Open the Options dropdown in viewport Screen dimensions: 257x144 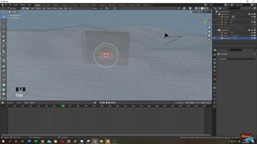207,12
